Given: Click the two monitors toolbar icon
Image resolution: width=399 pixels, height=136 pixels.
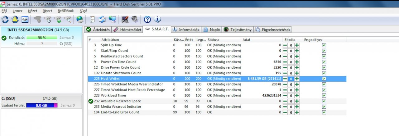Looking at the screenshot, I should 113,20.
